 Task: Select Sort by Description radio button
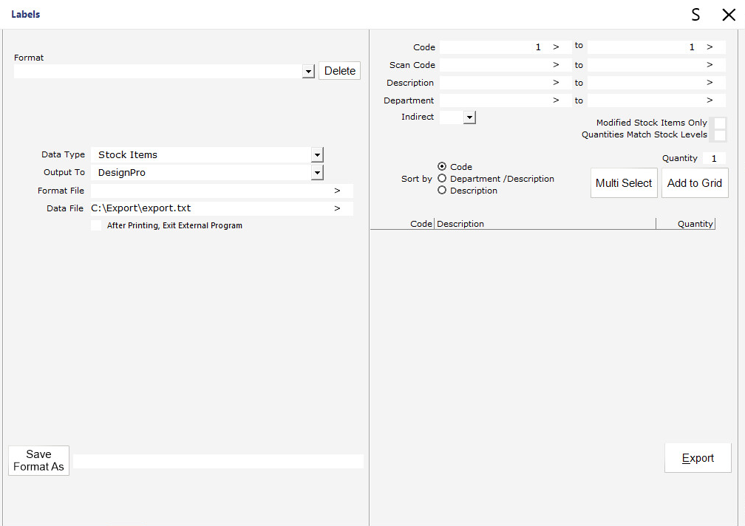[442, 191]
